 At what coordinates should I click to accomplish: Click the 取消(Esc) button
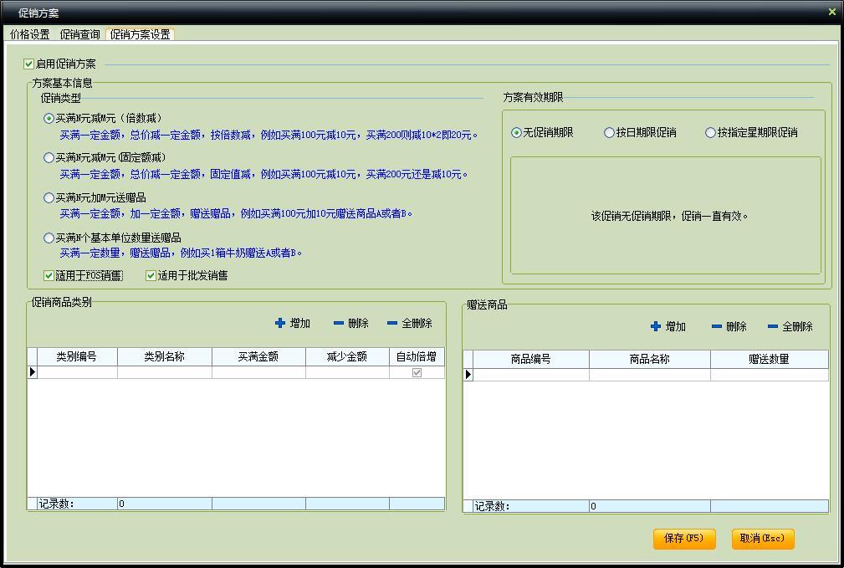[x=763, y=539]
